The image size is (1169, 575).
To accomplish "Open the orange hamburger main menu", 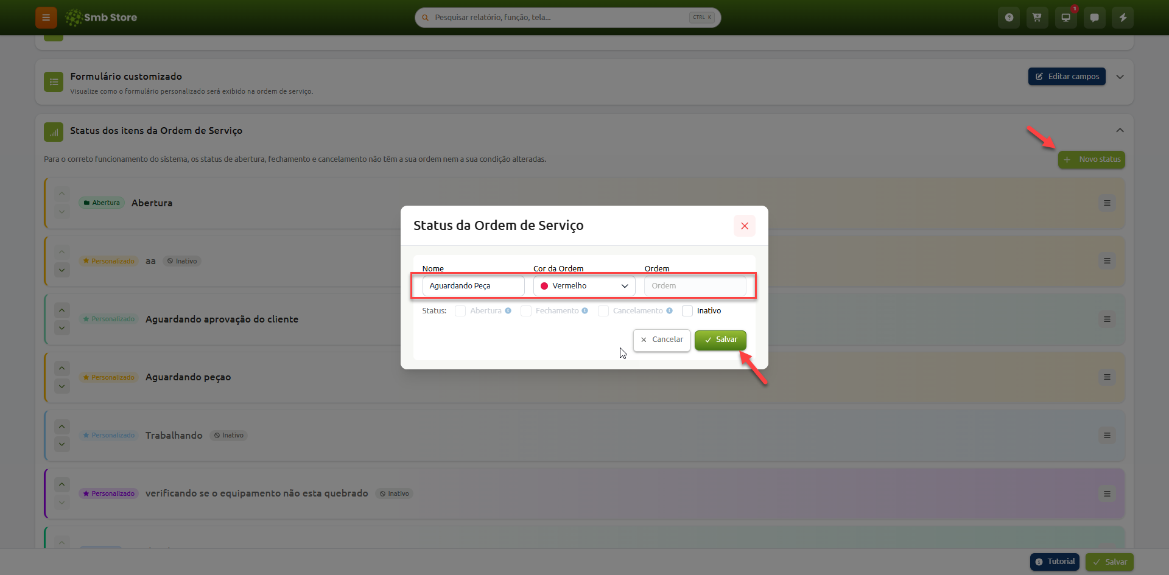I will 46,18.
